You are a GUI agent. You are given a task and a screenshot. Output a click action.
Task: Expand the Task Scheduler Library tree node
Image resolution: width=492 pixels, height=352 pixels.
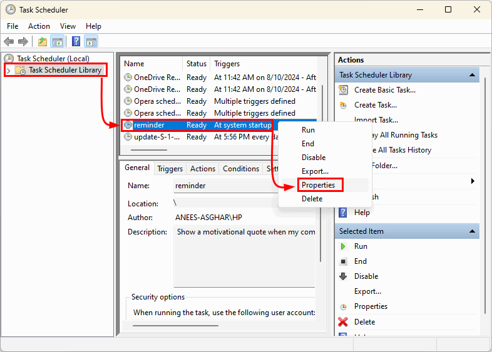[9, 71]
